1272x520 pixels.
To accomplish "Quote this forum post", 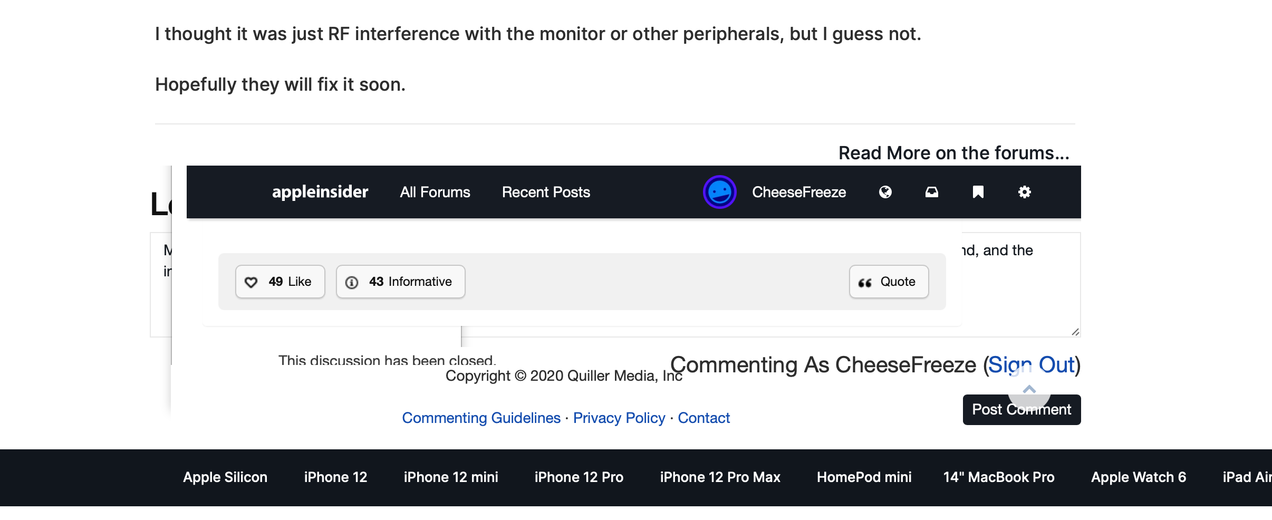I will point(889,282).
